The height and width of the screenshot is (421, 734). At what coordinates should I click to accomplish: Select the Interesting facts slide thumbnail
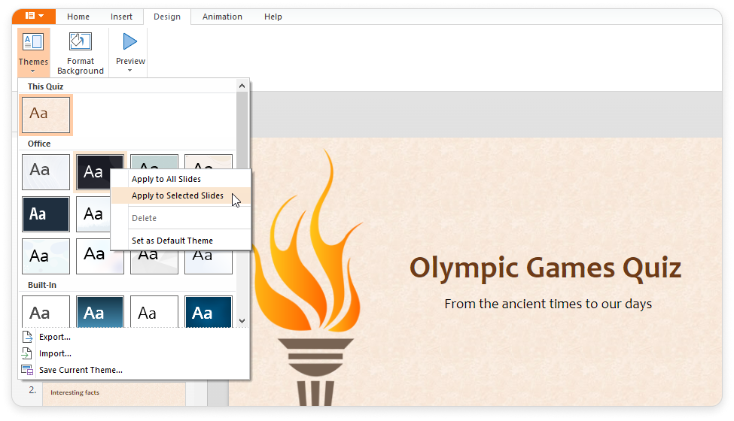point(114,393)
